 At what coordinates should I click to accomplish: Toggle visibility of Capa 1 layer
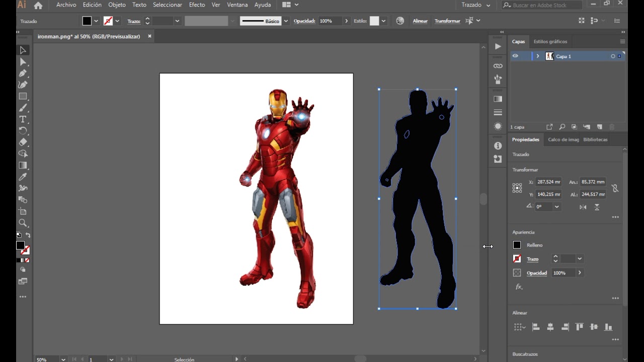pyautogui.click(x=515, y=56)
